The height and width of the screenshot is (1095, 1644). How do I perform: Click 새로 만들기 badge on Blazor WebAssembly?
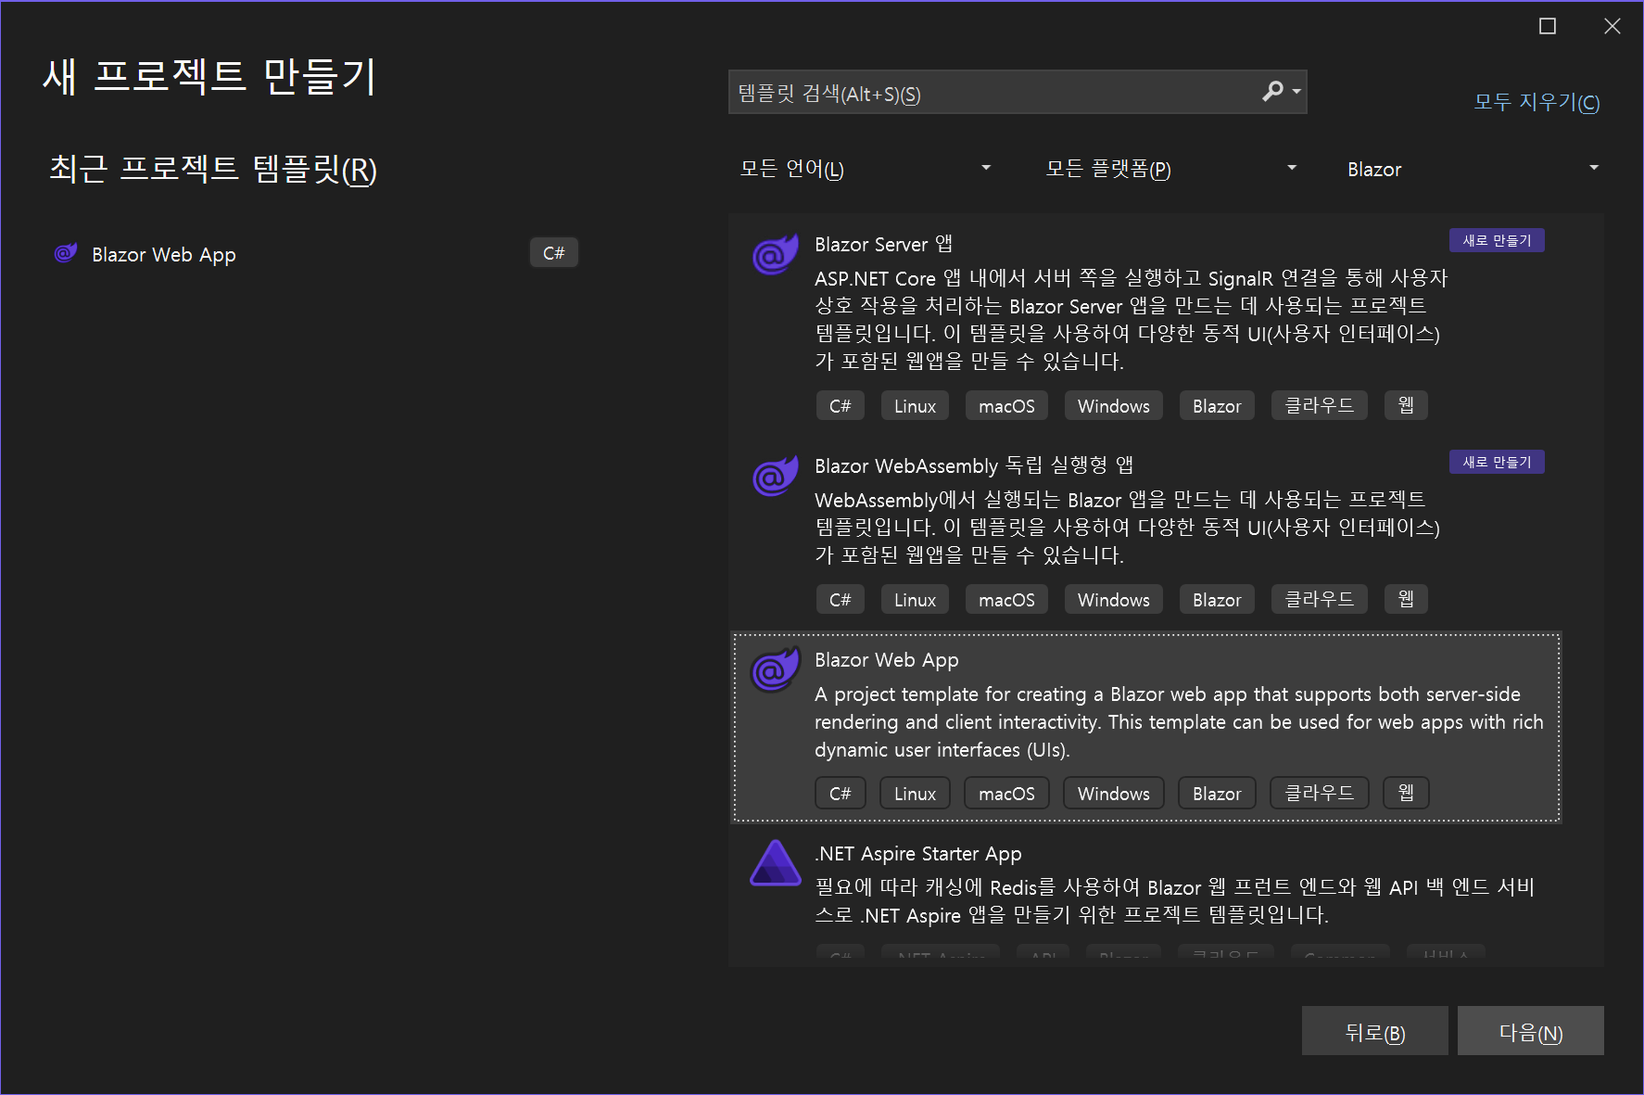[x=1497, y=462]
